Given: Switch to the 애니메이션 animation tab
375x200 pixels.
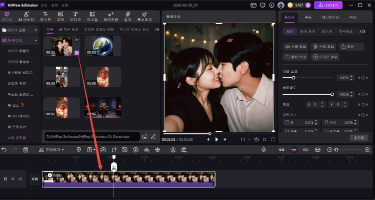Looking at the screenshot, I should (x=330, y=17).
